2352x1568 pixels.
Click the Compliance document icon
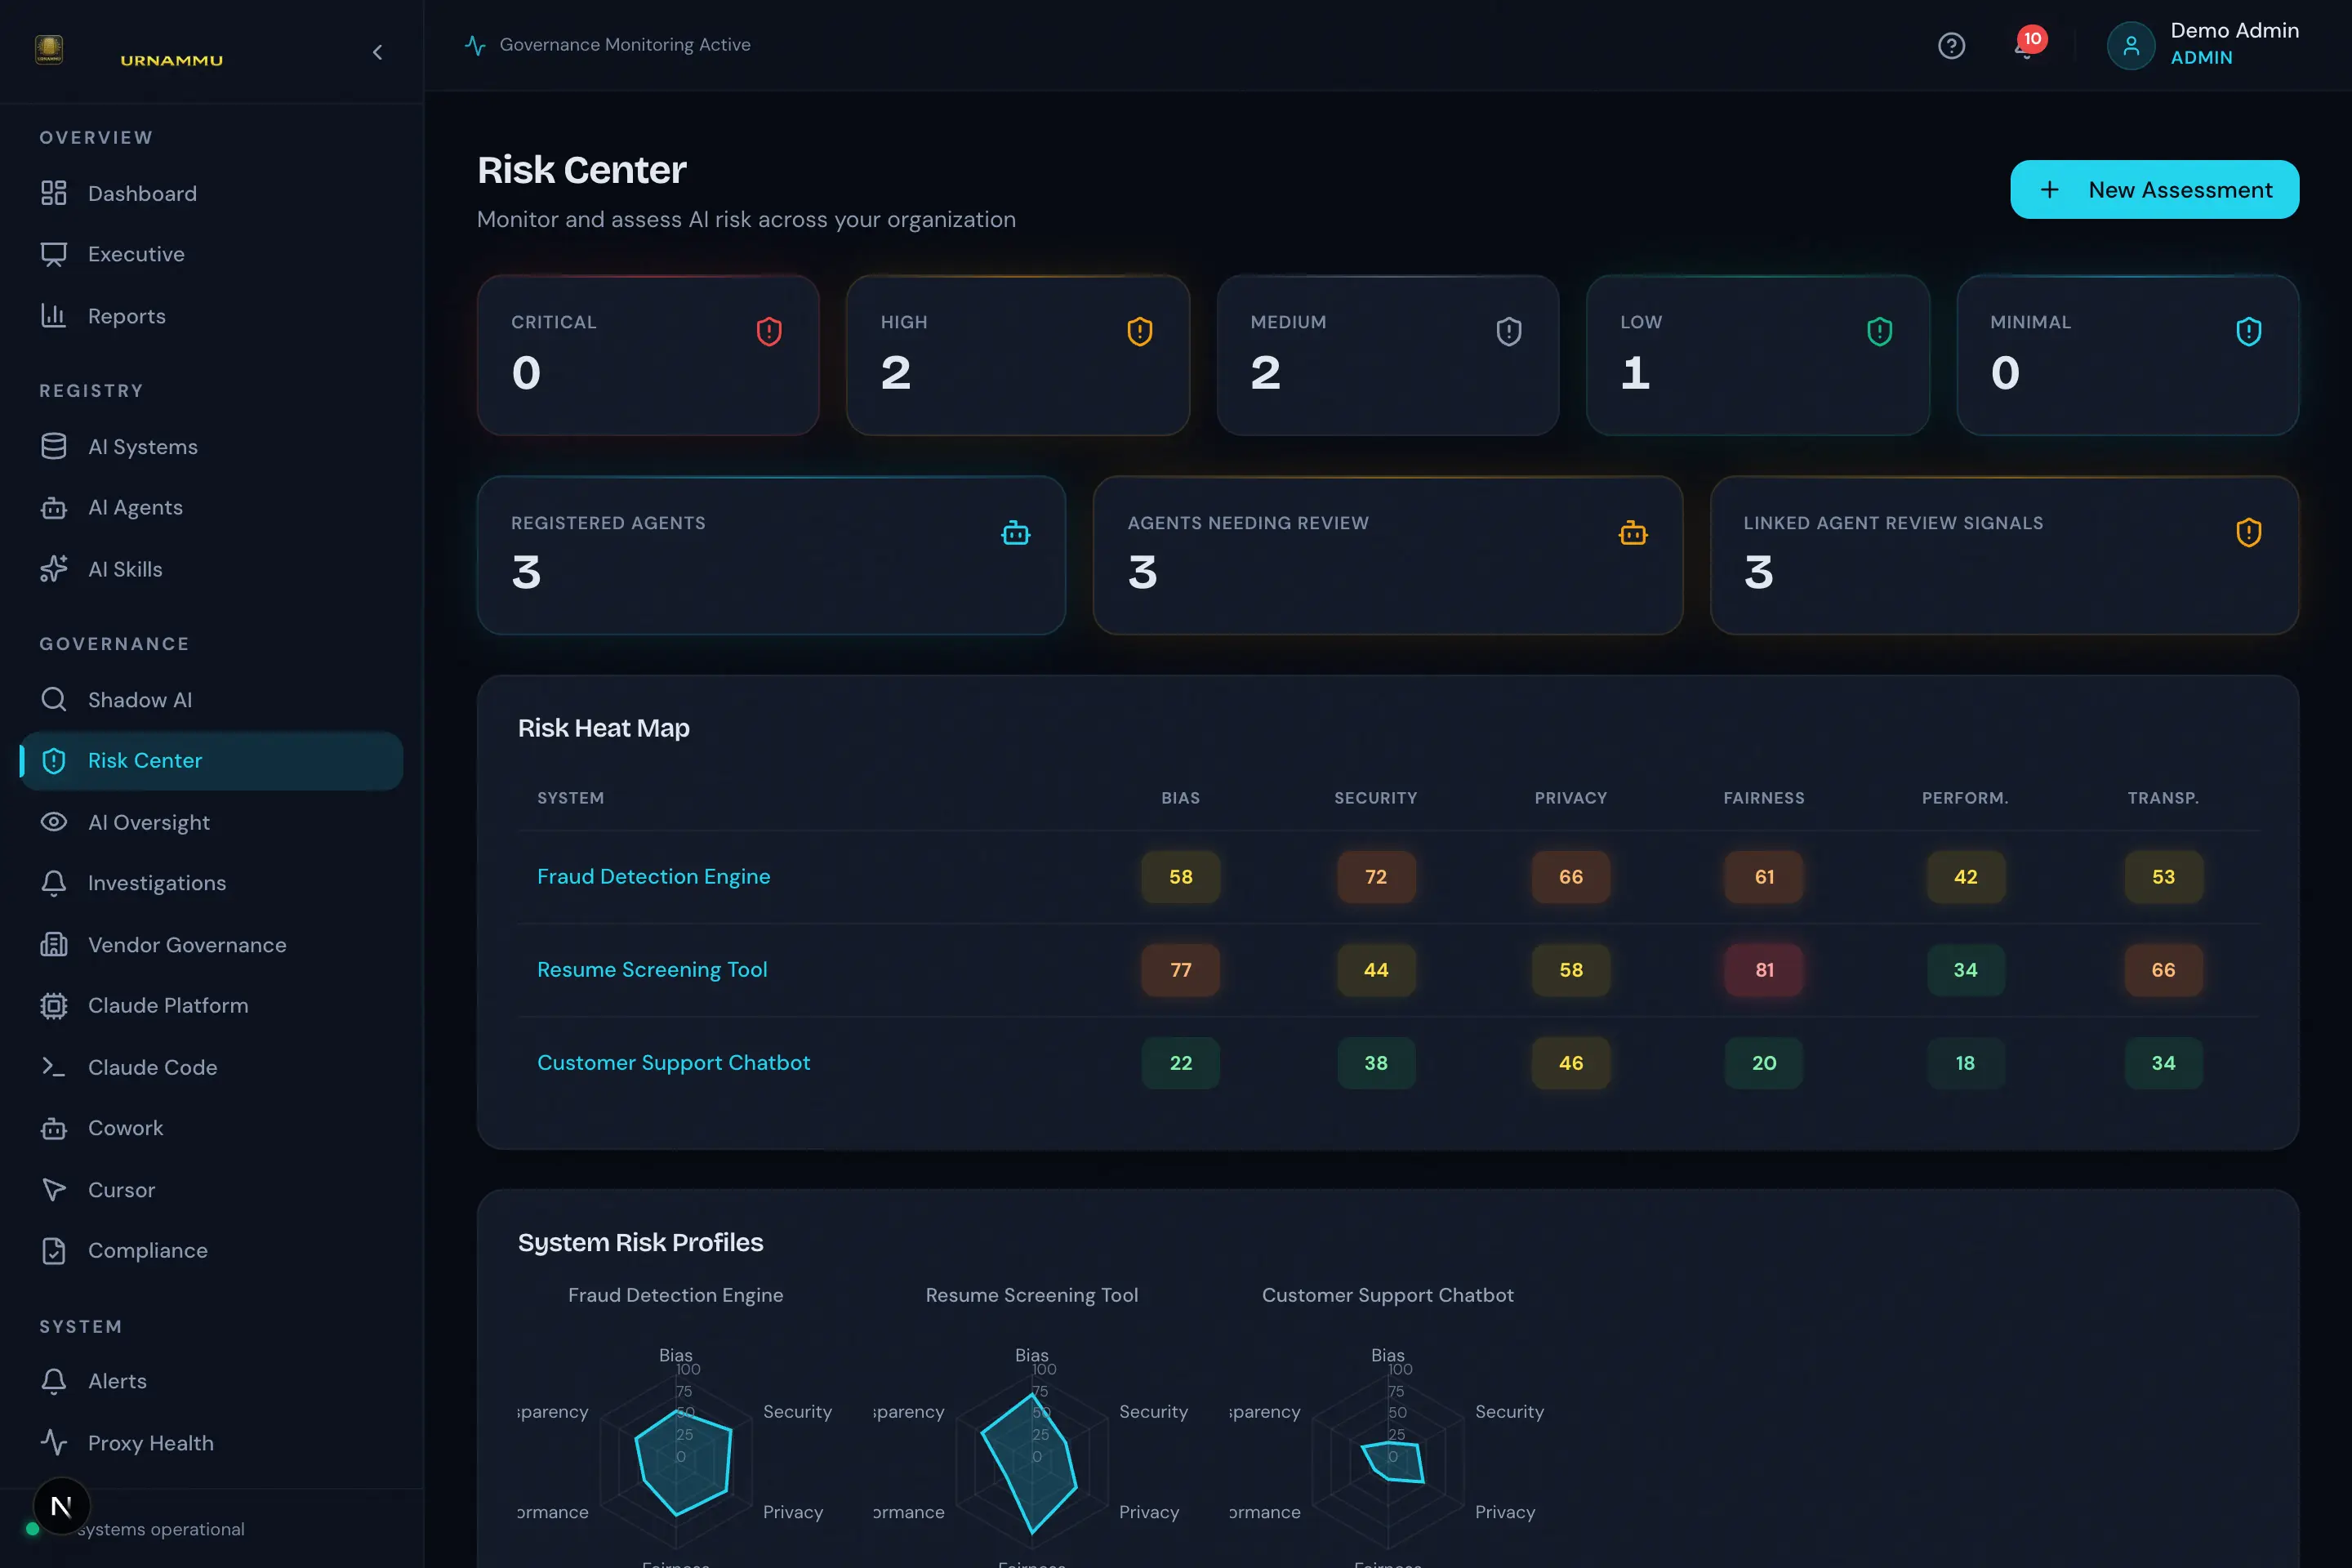pyautogui.click(x=54, y=1251)
